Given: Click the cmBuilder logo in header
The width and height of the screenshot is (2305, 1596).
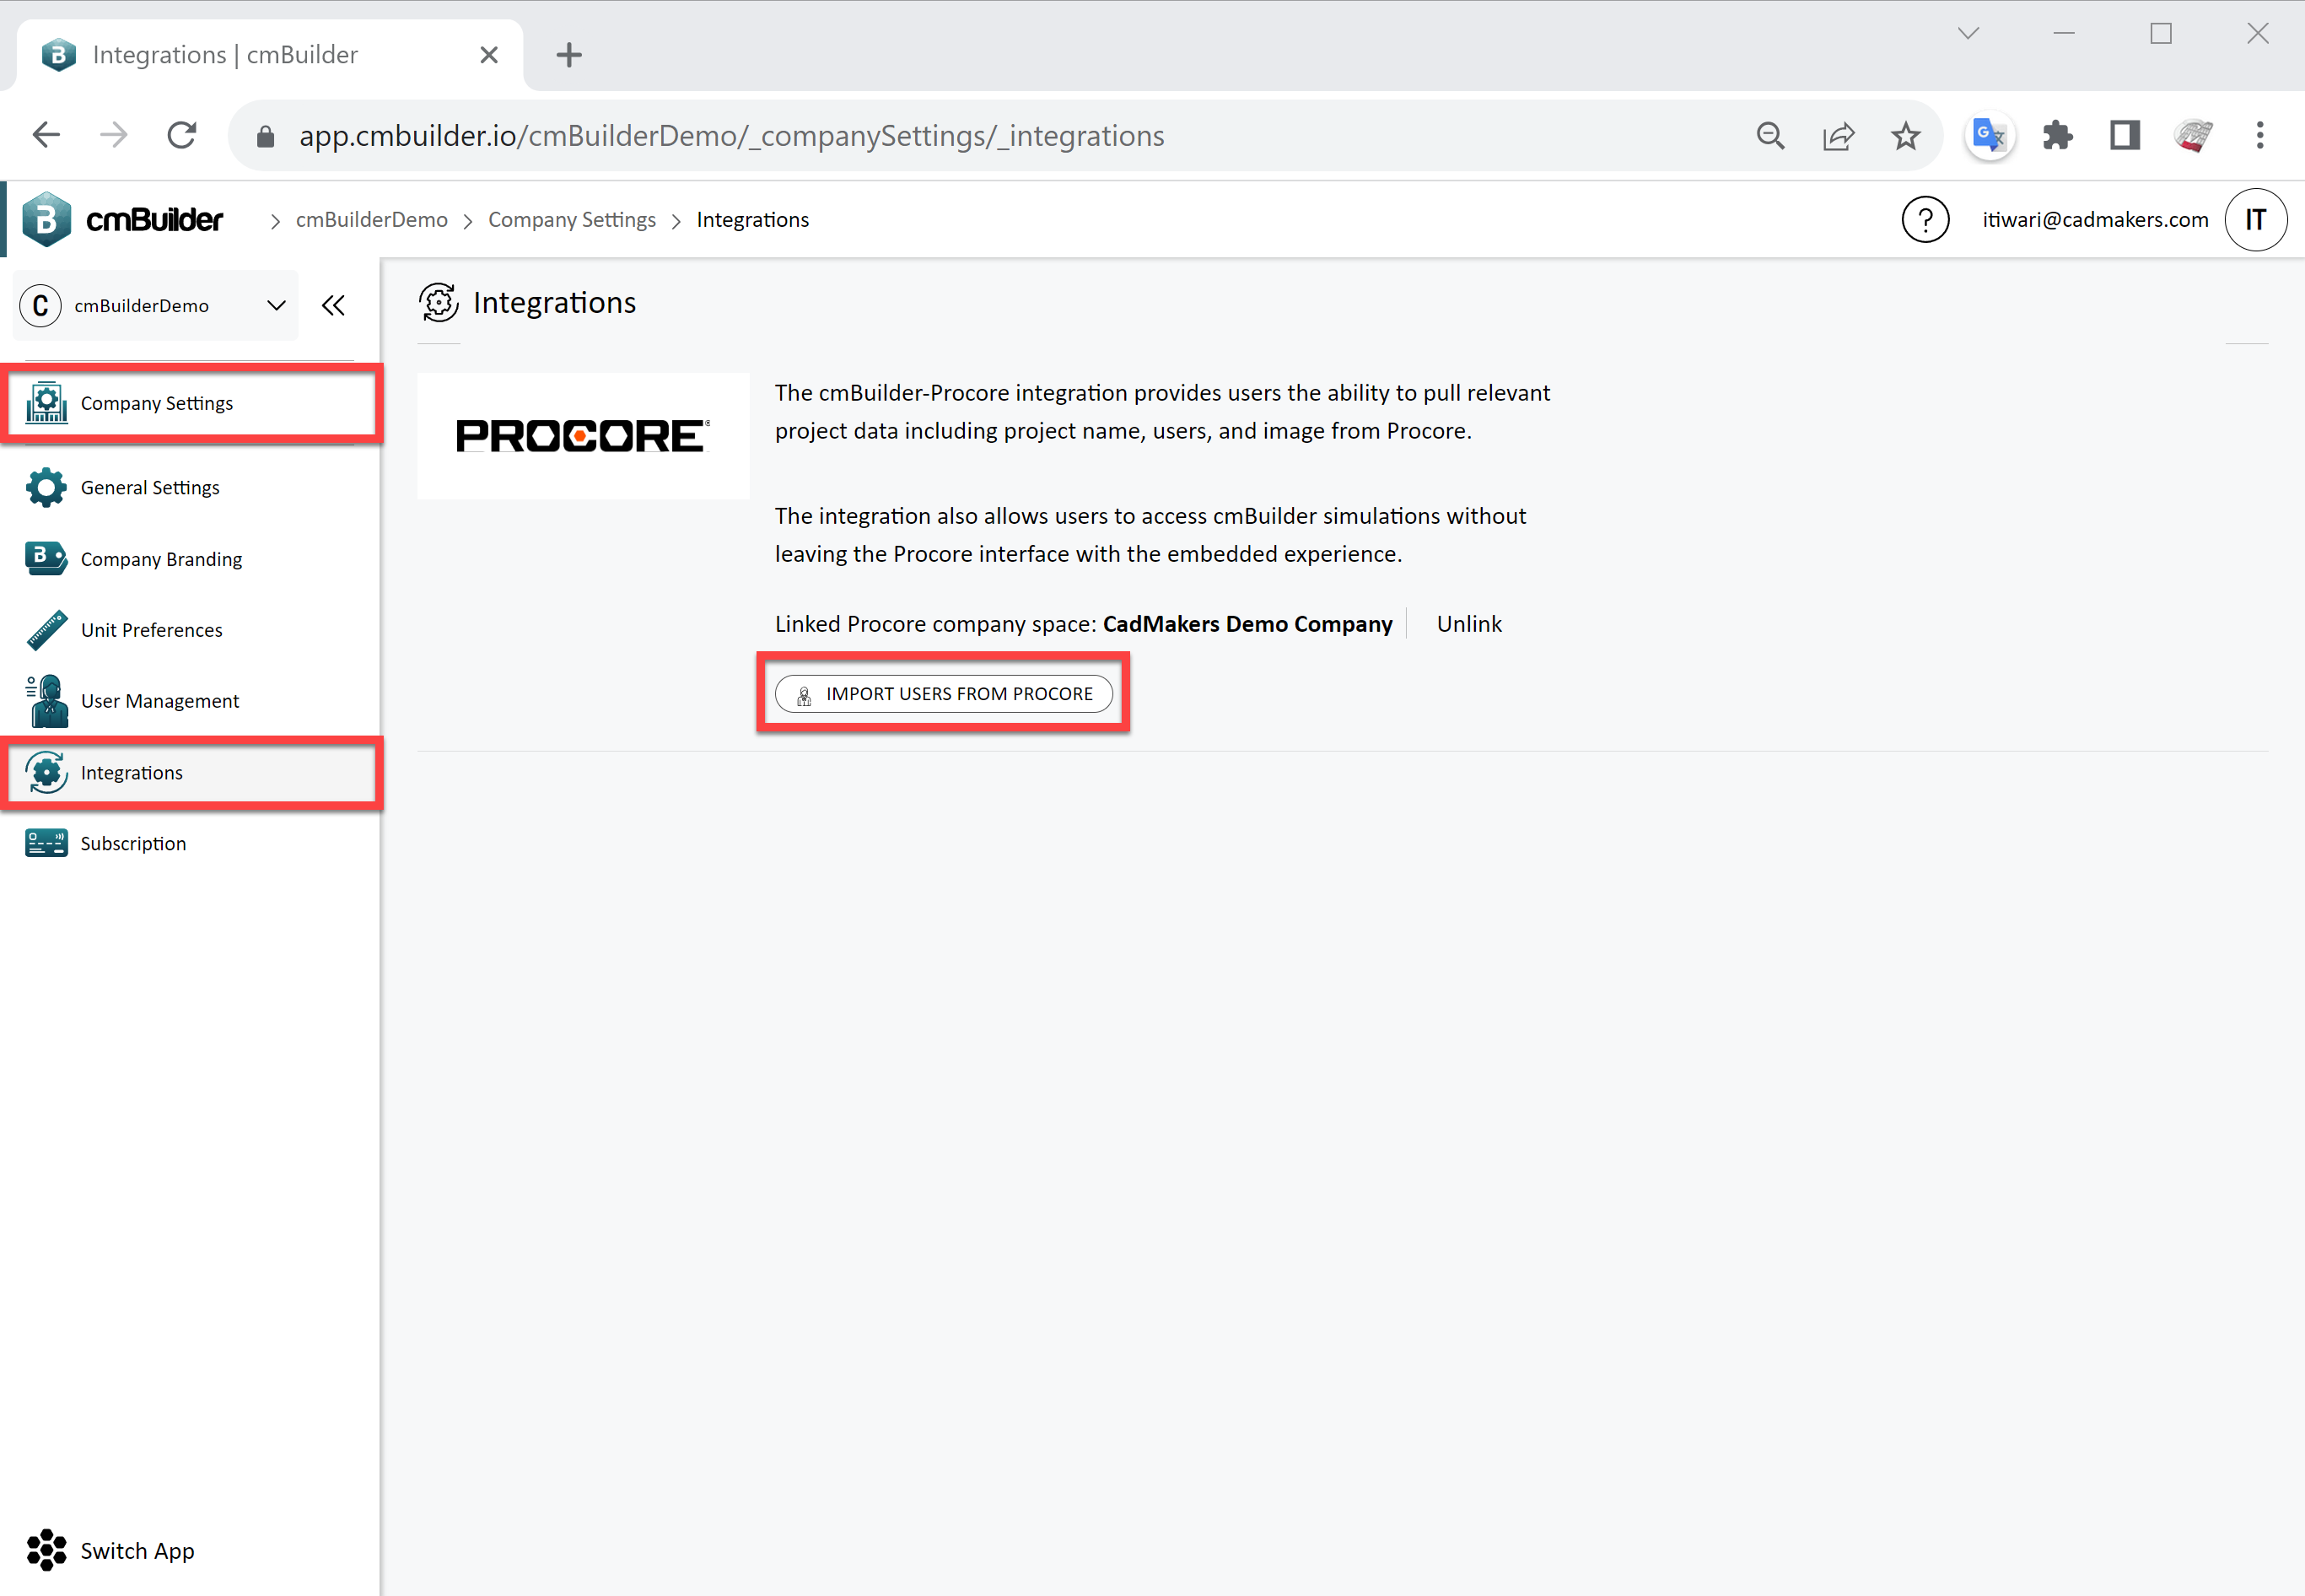Looking at the screenshot, I should [122, 219].
